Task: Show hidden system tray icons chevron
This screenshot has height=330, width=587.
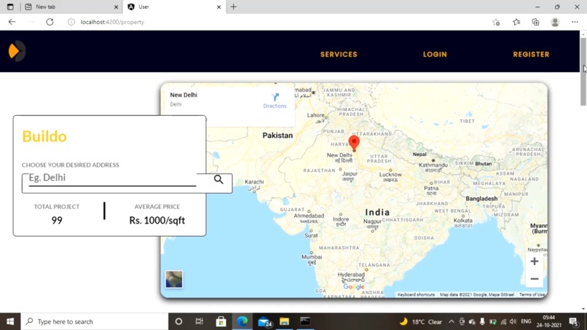Action: point(451,321)
